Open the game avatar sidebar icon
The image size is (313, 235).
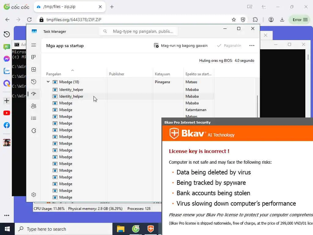click(x=7, y=143)
